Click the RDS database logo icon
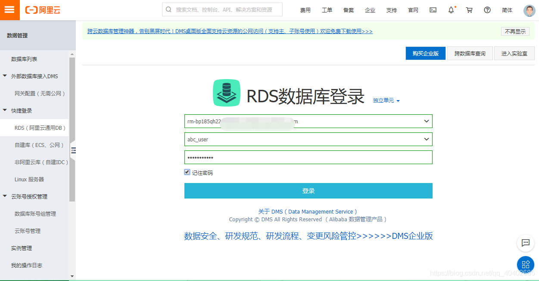The height and width of the screenshot is (281, 539). coord(227,93)
